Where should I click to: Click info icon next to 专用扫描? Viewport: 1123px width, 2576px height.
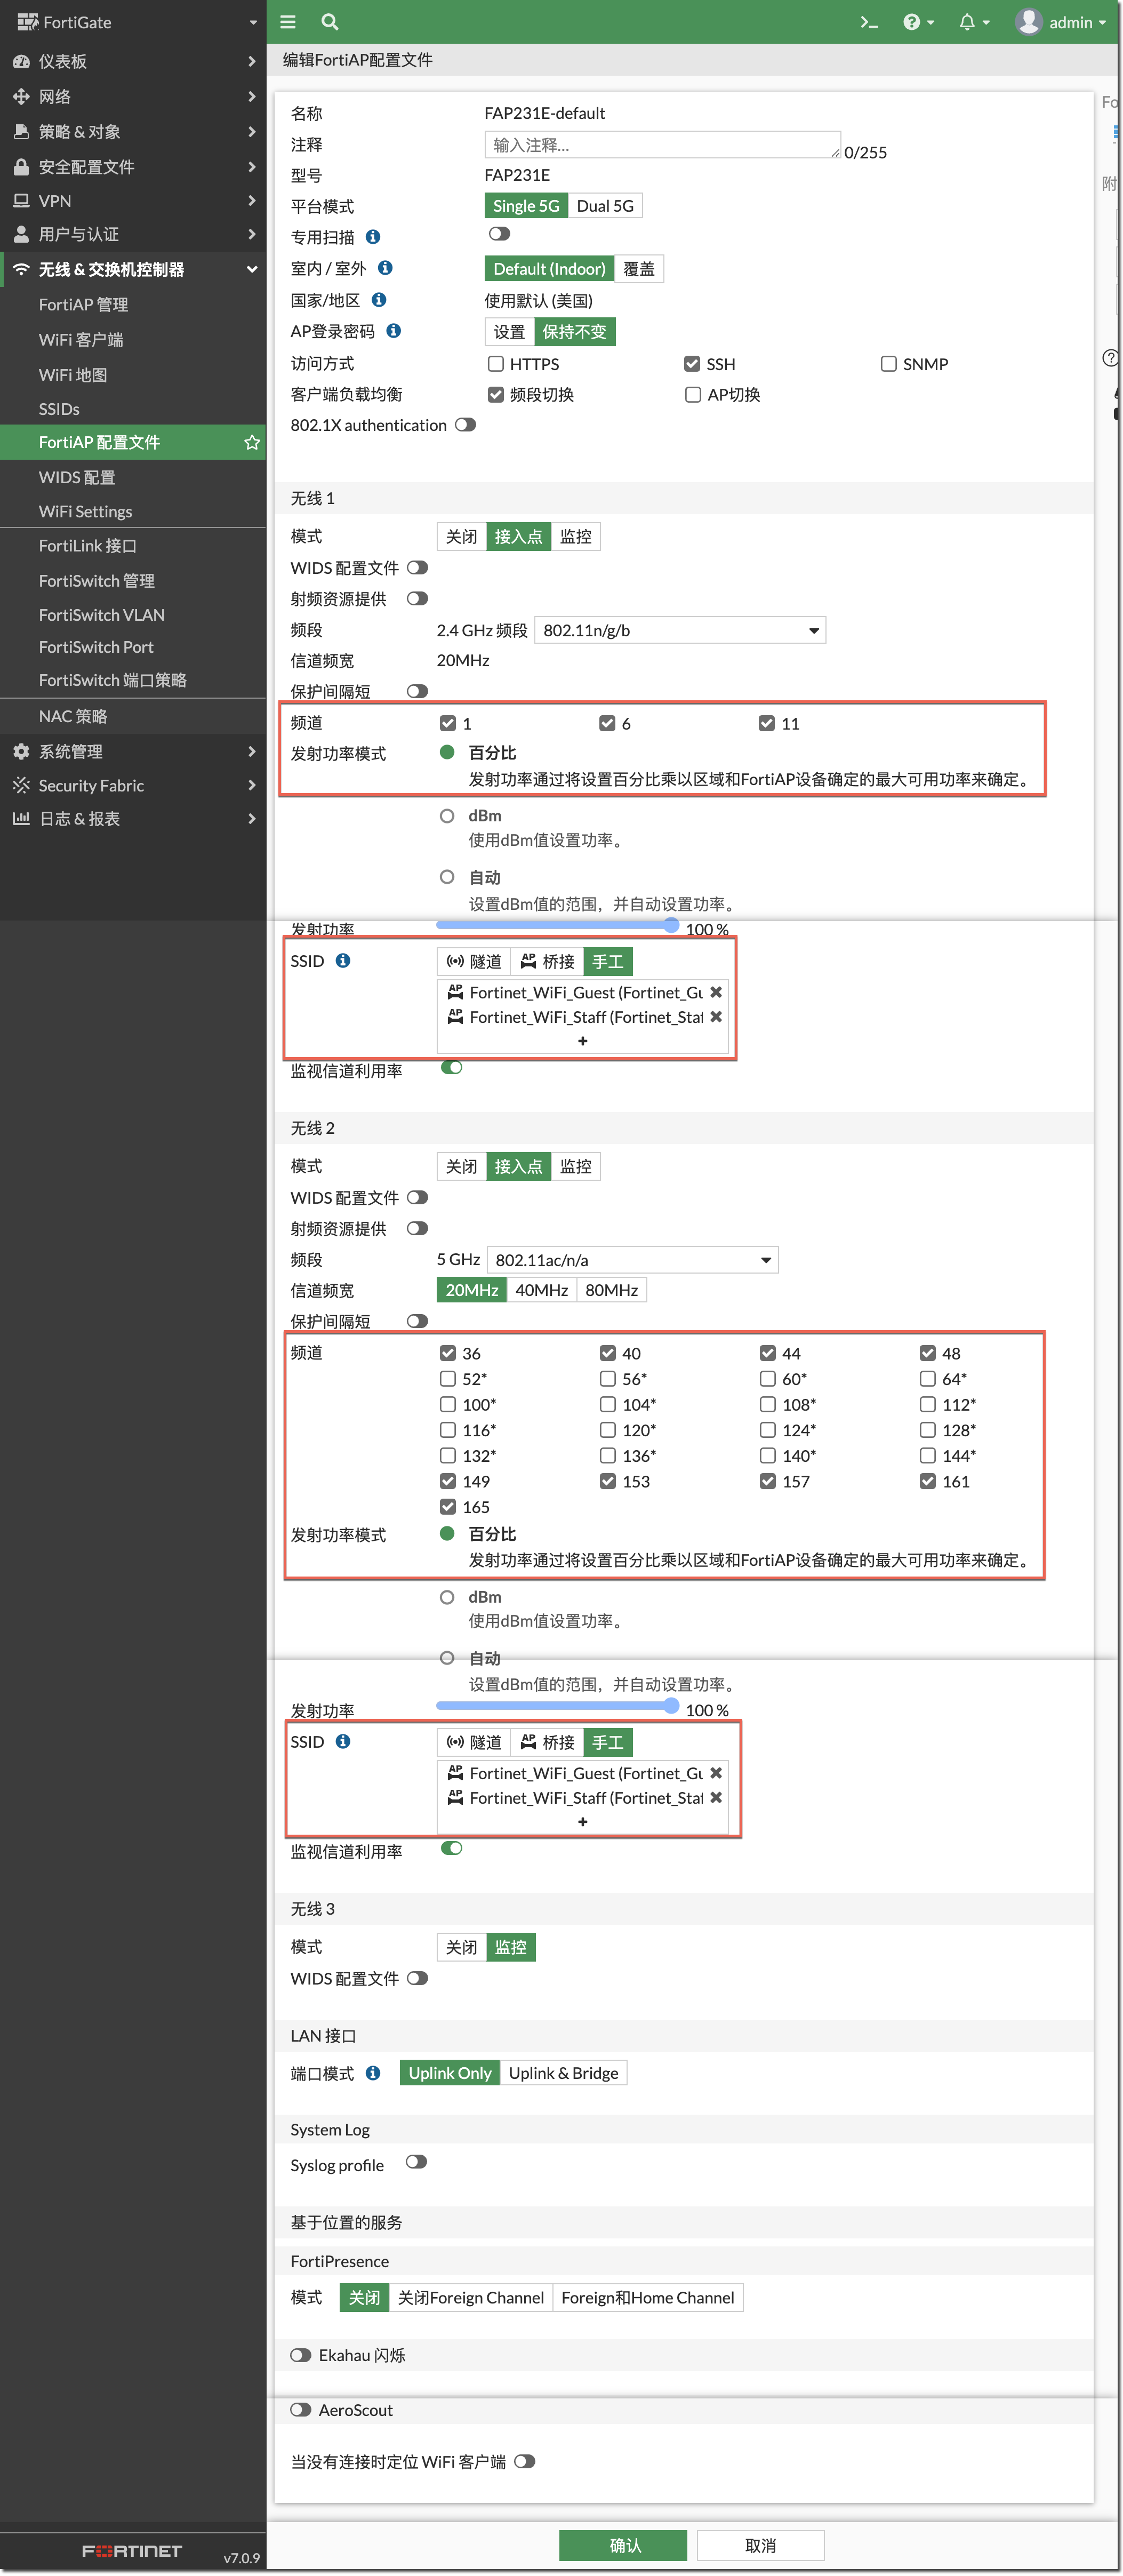point(373,237)
